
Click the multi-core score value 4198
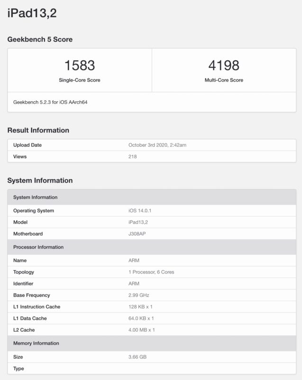[224, 66]
